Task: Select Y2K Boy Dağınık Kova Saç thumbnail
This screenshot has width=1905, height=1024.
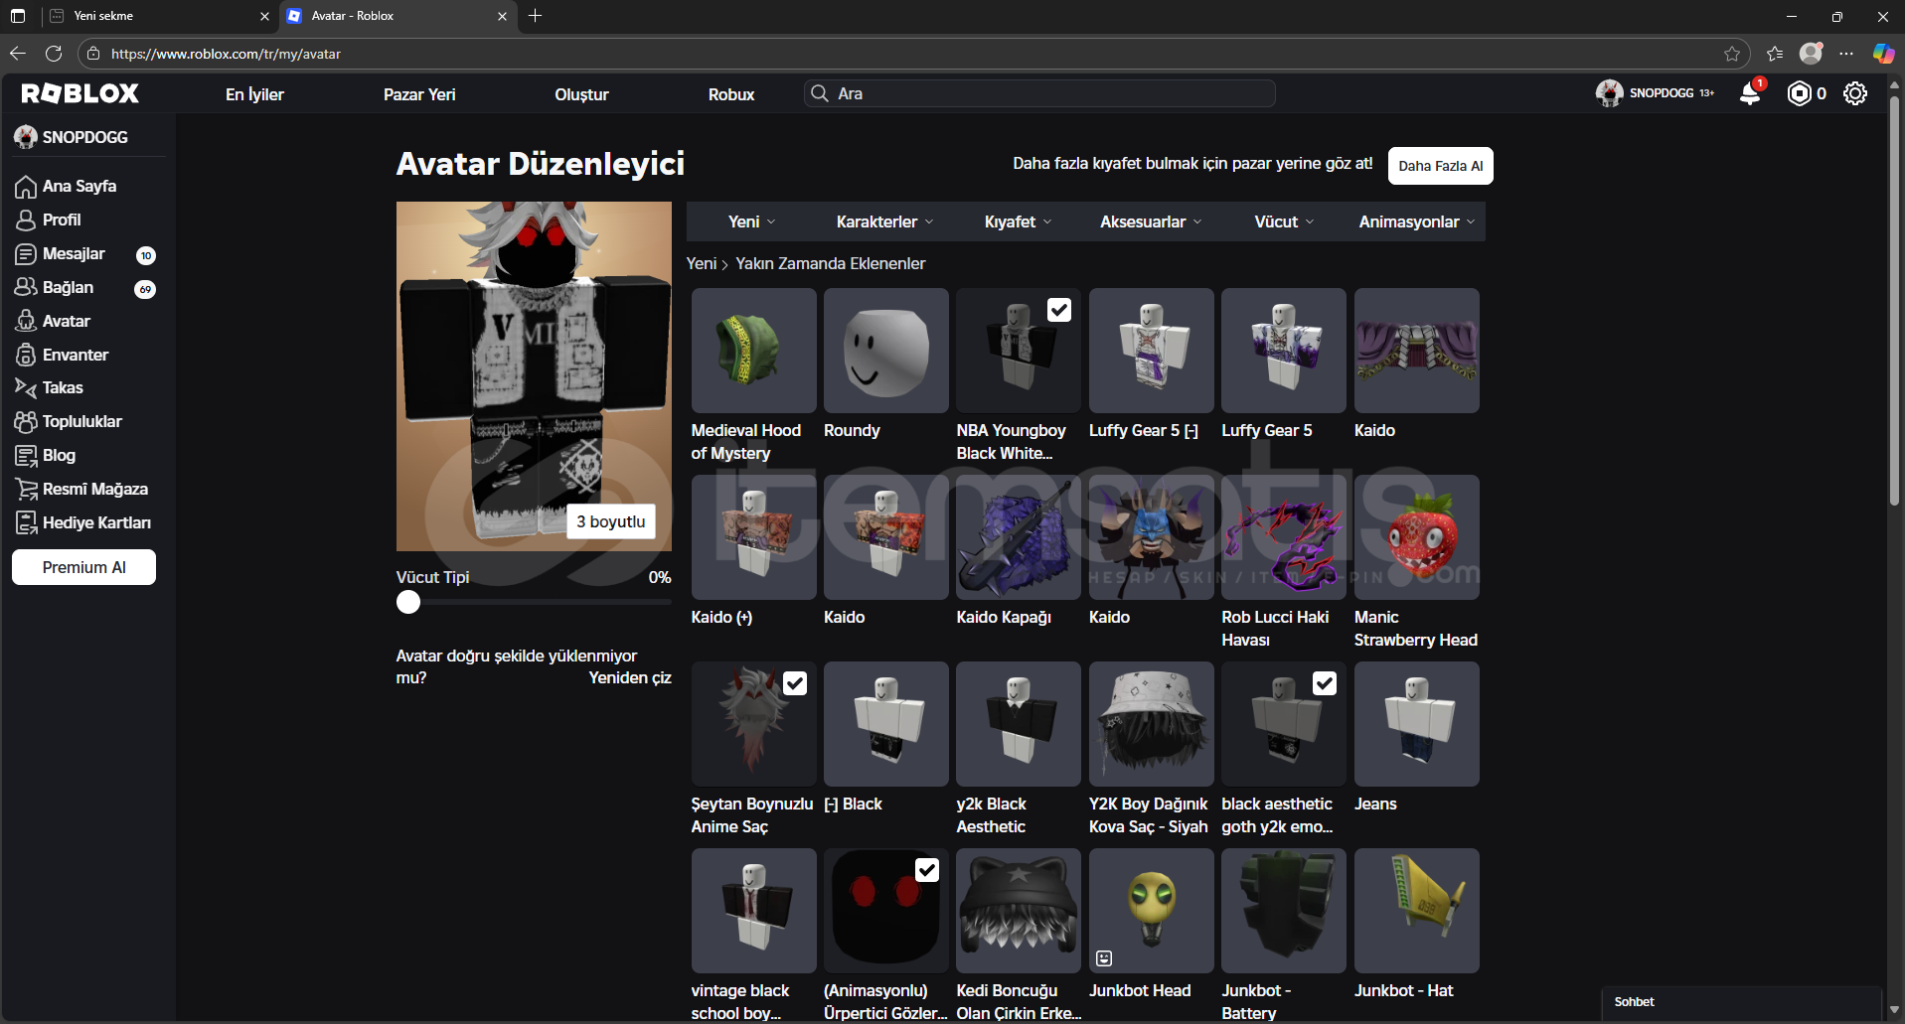Action: point(1151,724)
